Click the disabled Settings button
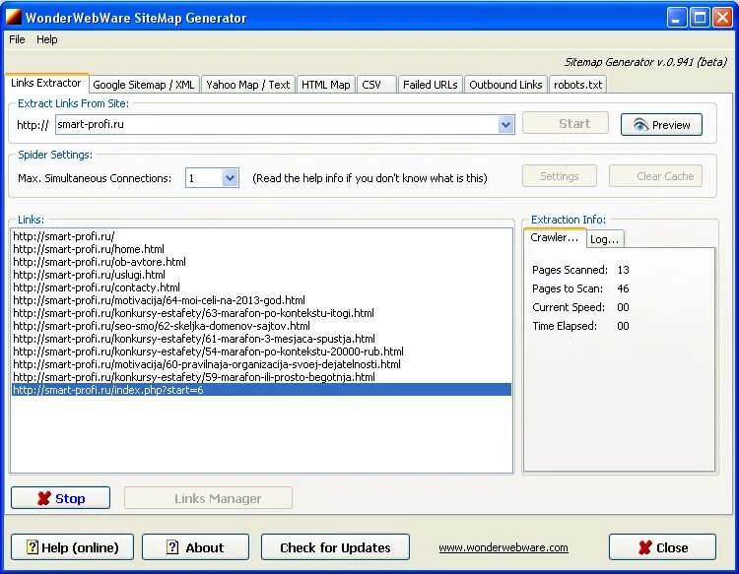 tap(560, 176)
